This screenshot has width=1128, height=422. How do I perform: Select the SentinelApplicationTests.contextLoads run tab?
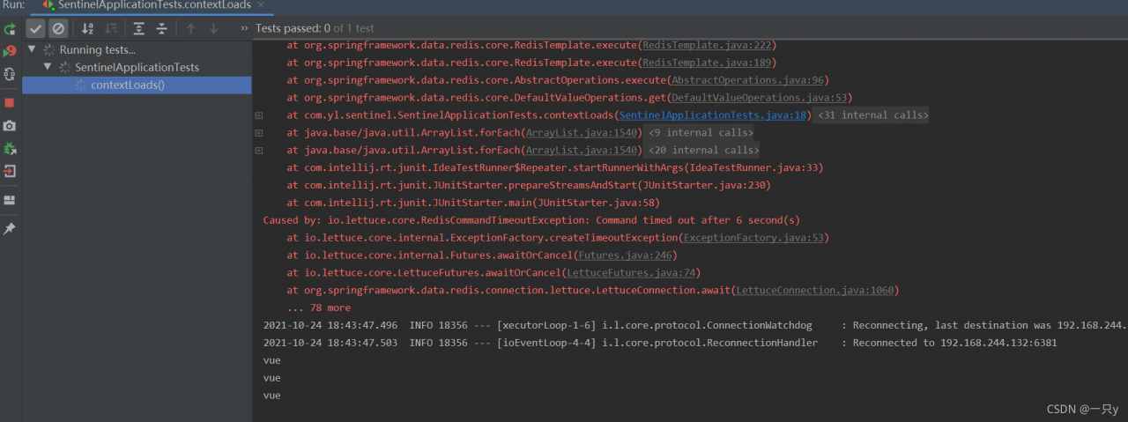click(x=152, y=5)
